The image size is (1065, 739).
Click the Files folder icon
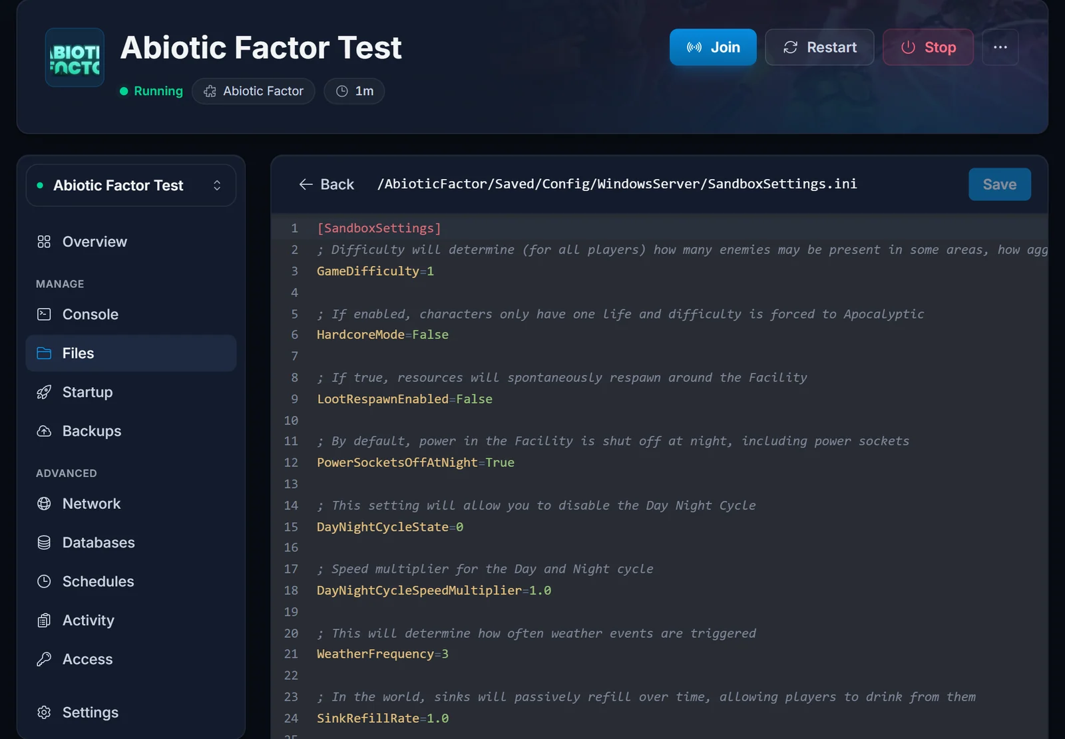coord(44,353)
